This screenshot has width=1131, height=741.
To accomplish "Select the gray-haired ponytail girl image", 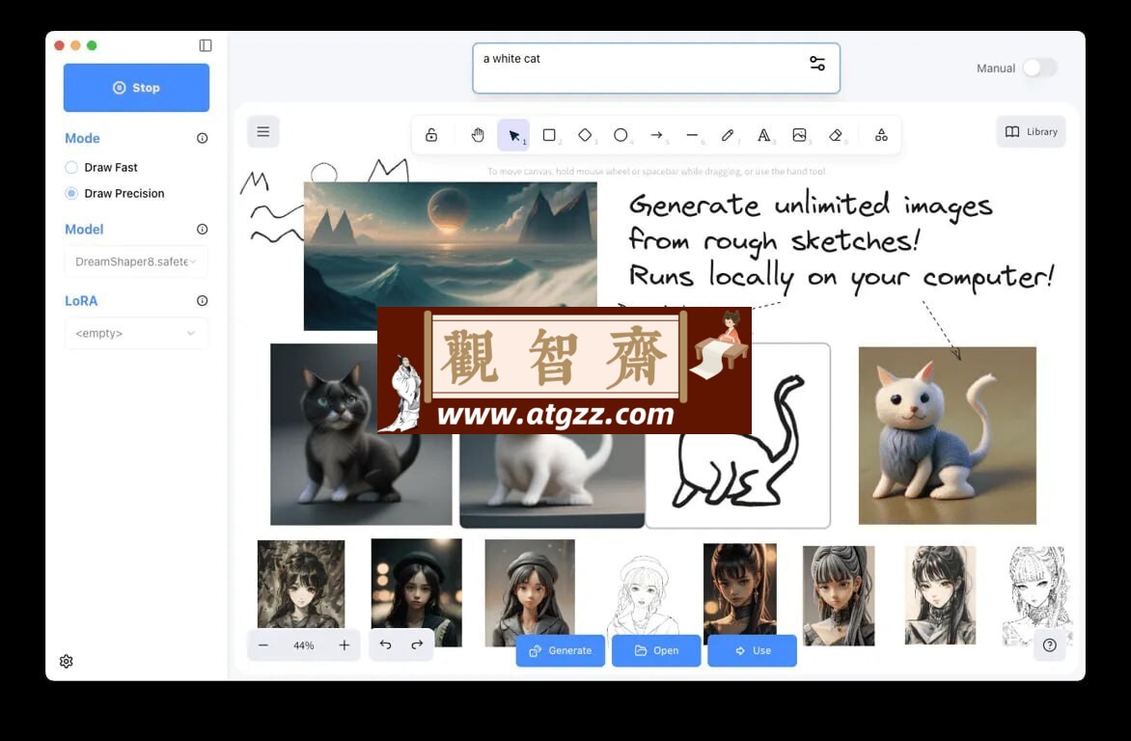I will tap(839, 595).
